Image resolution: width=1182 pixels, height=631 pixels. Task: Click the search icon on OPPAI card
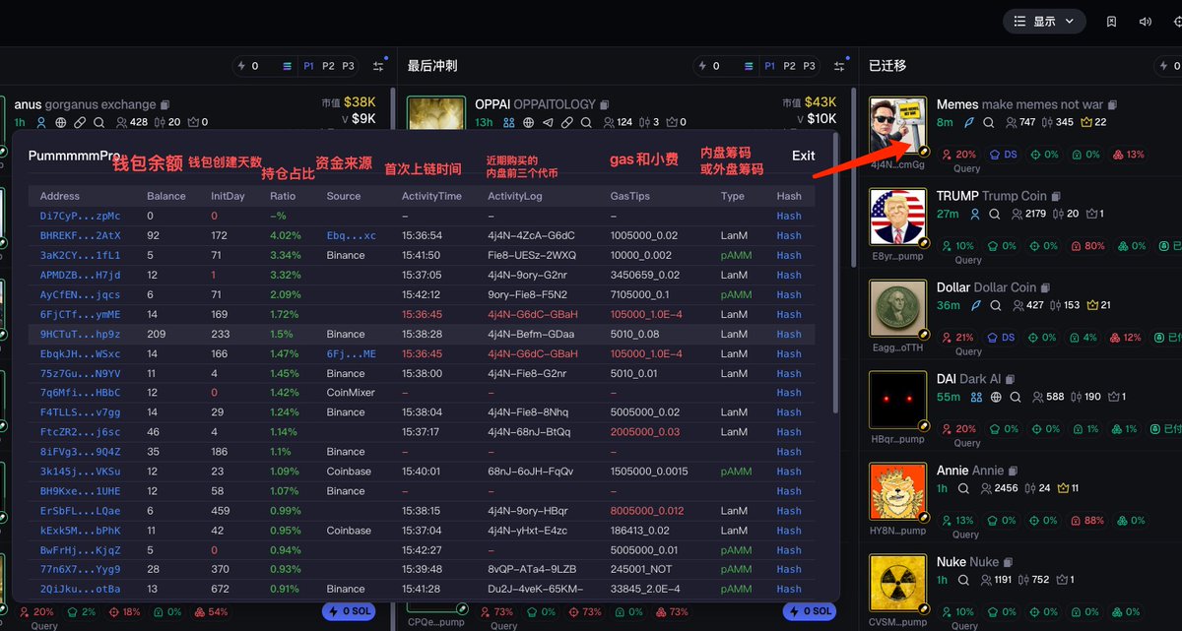(586, 122)
